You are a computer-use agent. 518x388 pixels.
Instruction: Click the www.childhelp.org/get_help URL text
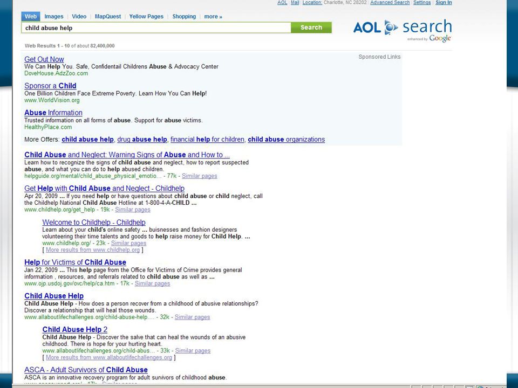pos(59,210)
